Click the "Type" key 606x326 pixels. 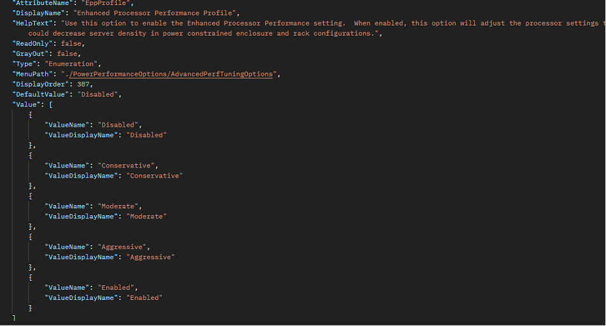[25, 64]
